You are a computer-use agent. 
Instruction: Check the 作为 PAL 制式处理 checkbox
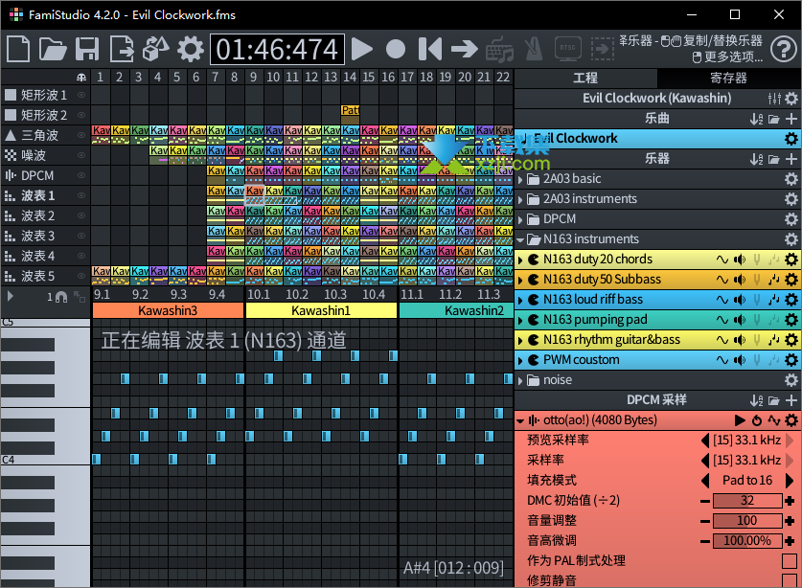coord(790,561)
